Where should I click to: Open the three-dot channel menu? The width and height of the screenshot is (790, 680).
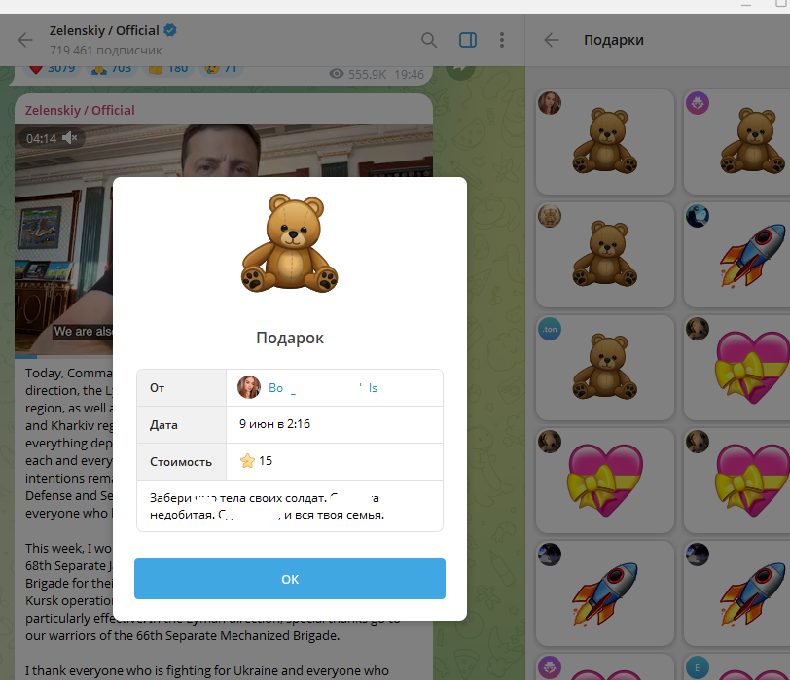(x=501, y=40)
